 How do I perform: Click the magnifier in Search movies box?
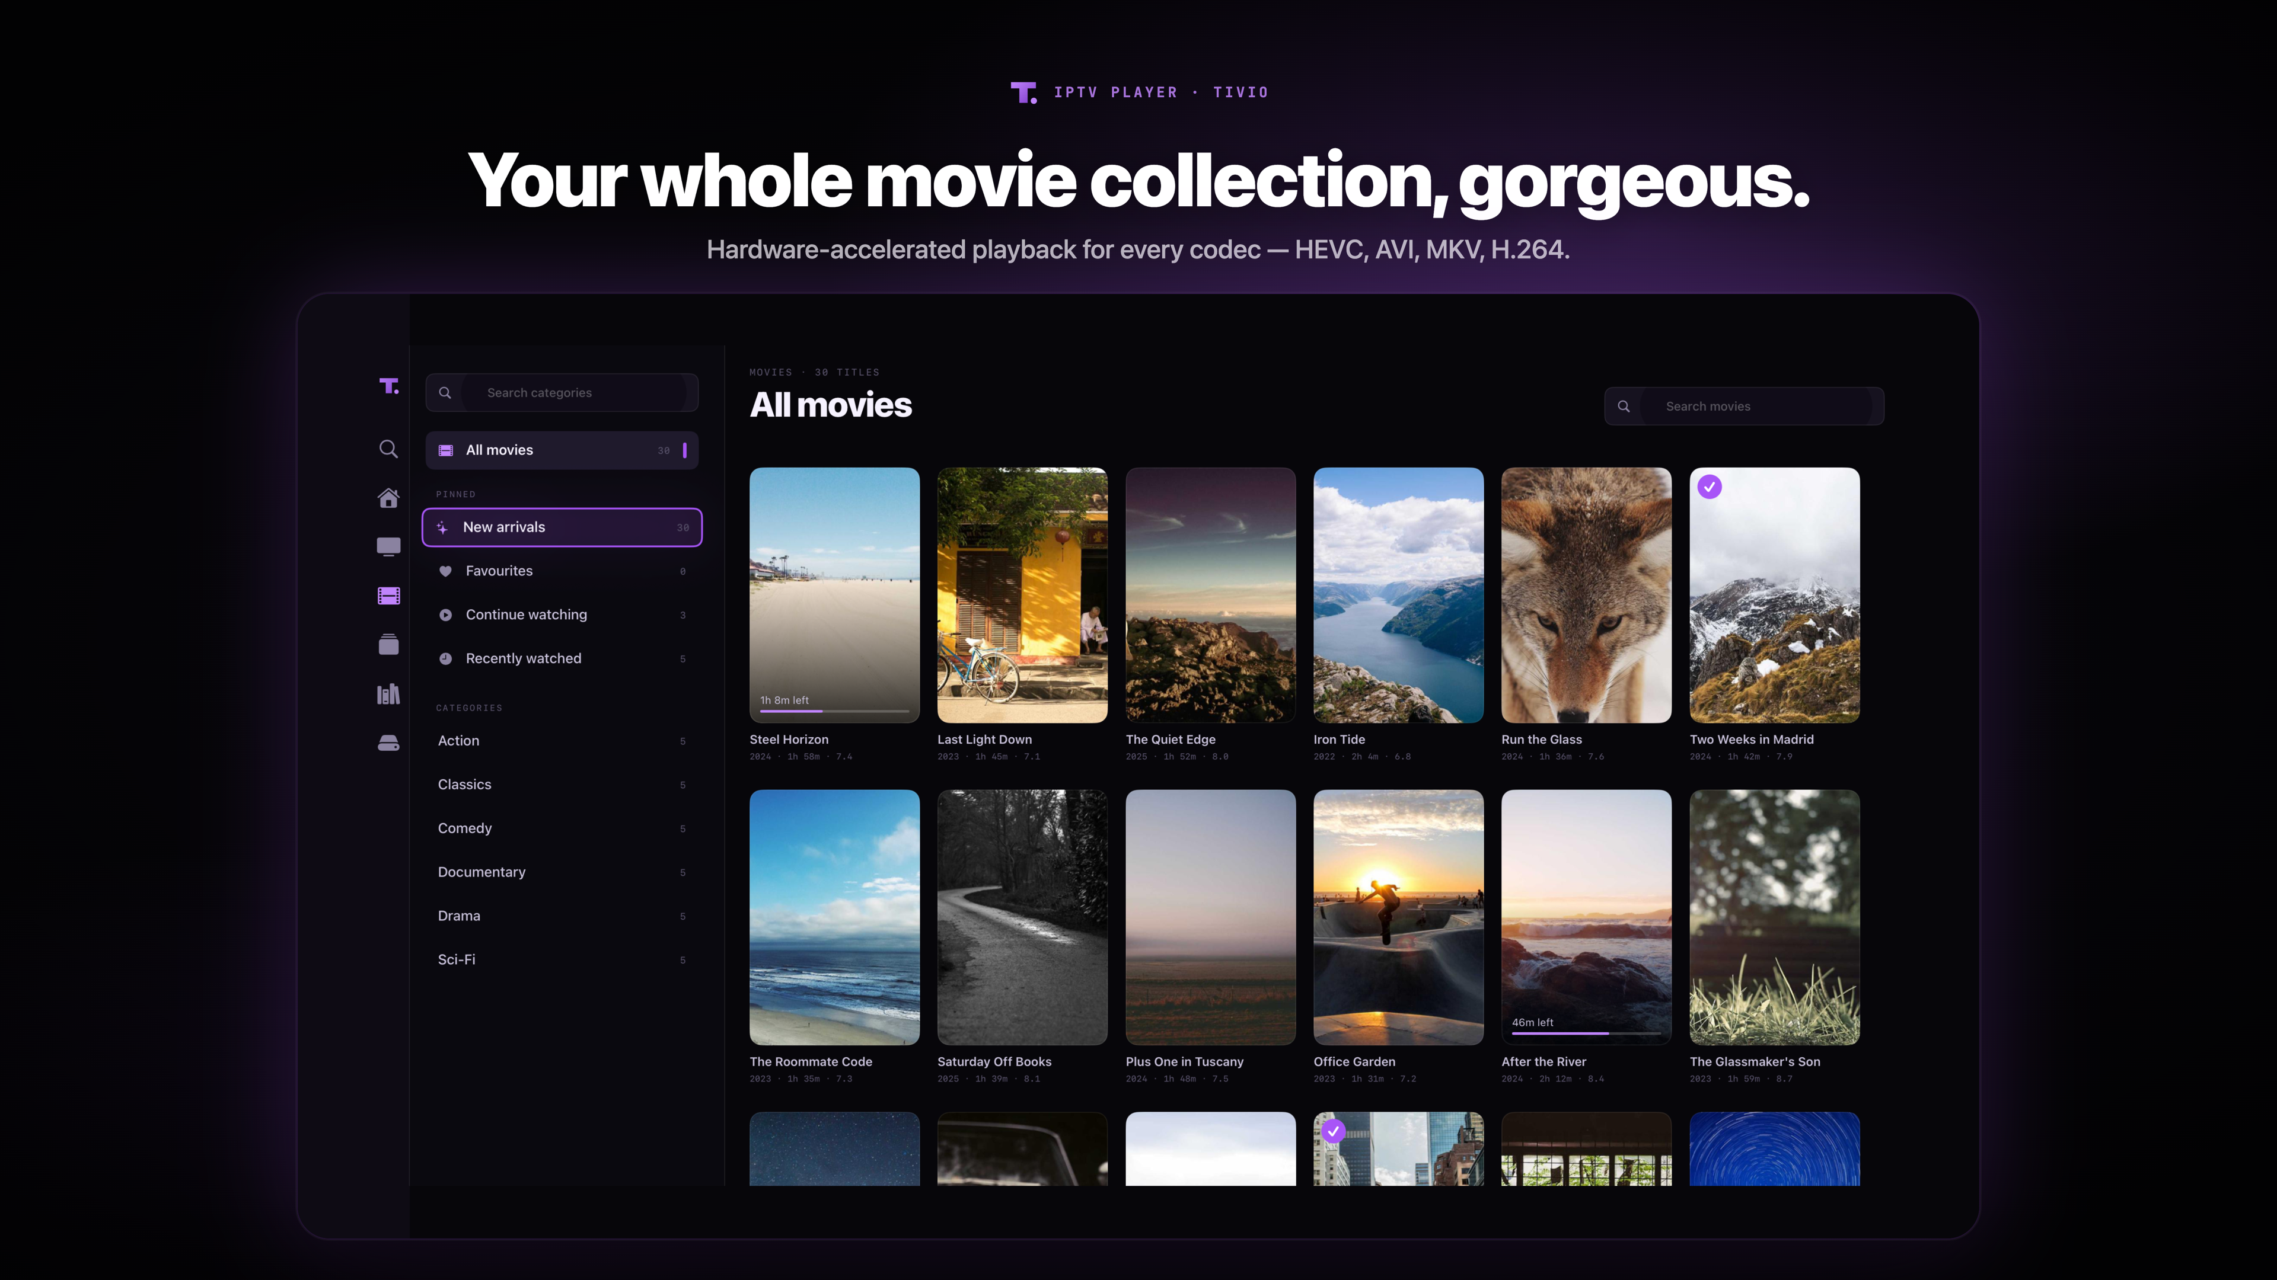coord(1624,407)
